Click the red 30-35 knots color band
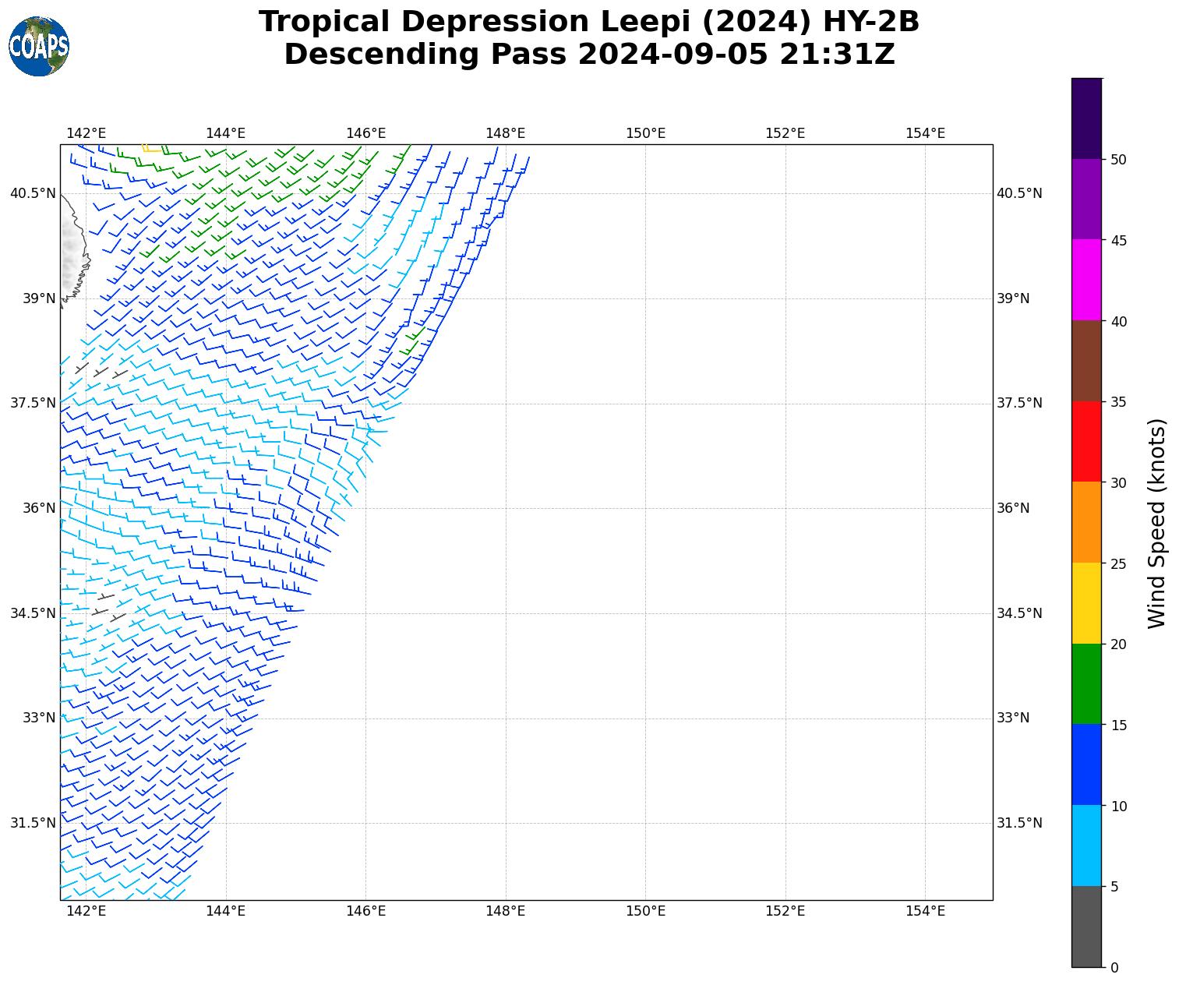1179x985 pixels. 1086,441
